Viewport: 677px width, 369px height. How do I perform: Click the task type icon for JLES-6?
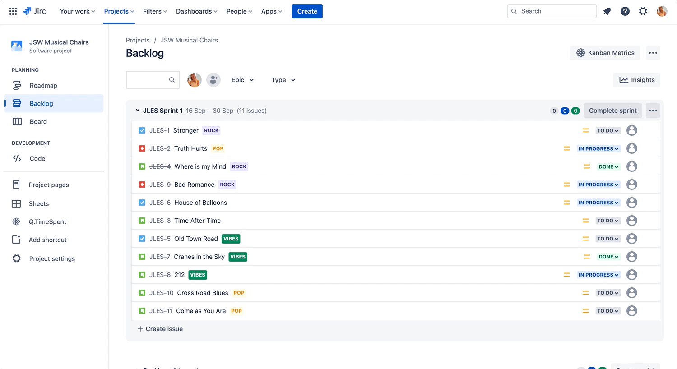[142, 203]
